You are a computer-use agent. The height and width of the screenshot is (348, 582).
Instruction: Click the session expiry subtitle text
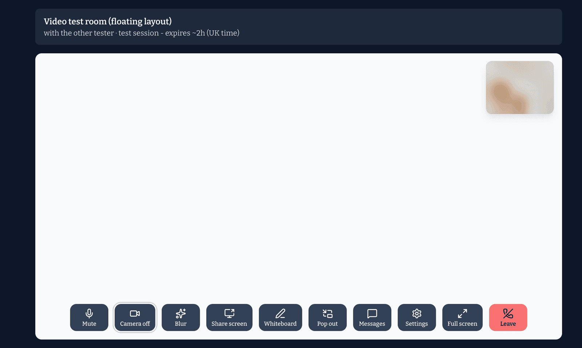point(141,33)
